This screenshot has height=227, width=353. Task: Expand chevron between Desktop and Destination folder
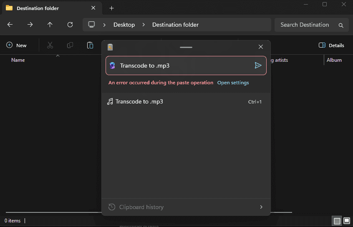pyautogui.click(x=144, y=25)
